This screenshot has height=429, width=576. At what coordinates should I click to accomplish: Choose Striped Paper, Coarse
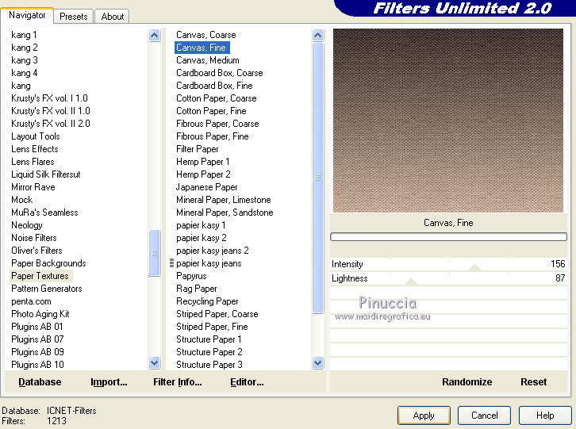(217, 314)
